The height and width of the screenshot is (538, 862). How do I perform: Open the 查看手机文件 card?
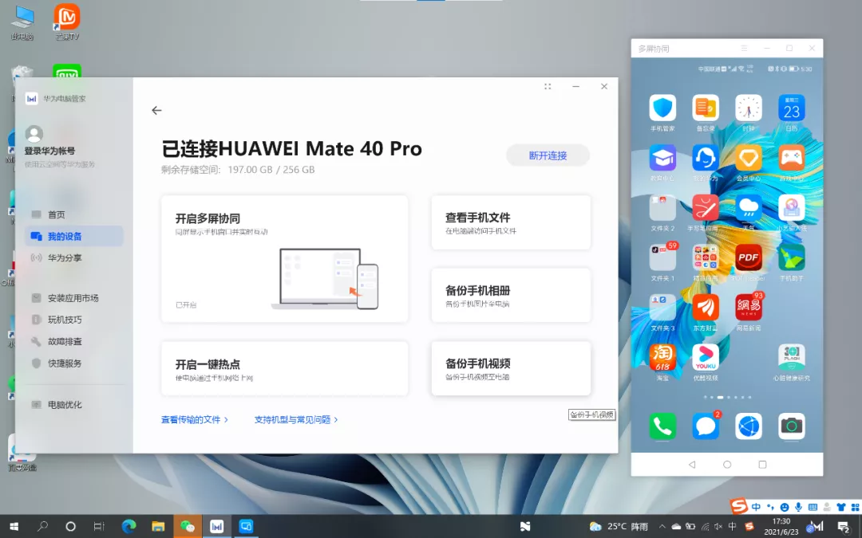point(511,222)
